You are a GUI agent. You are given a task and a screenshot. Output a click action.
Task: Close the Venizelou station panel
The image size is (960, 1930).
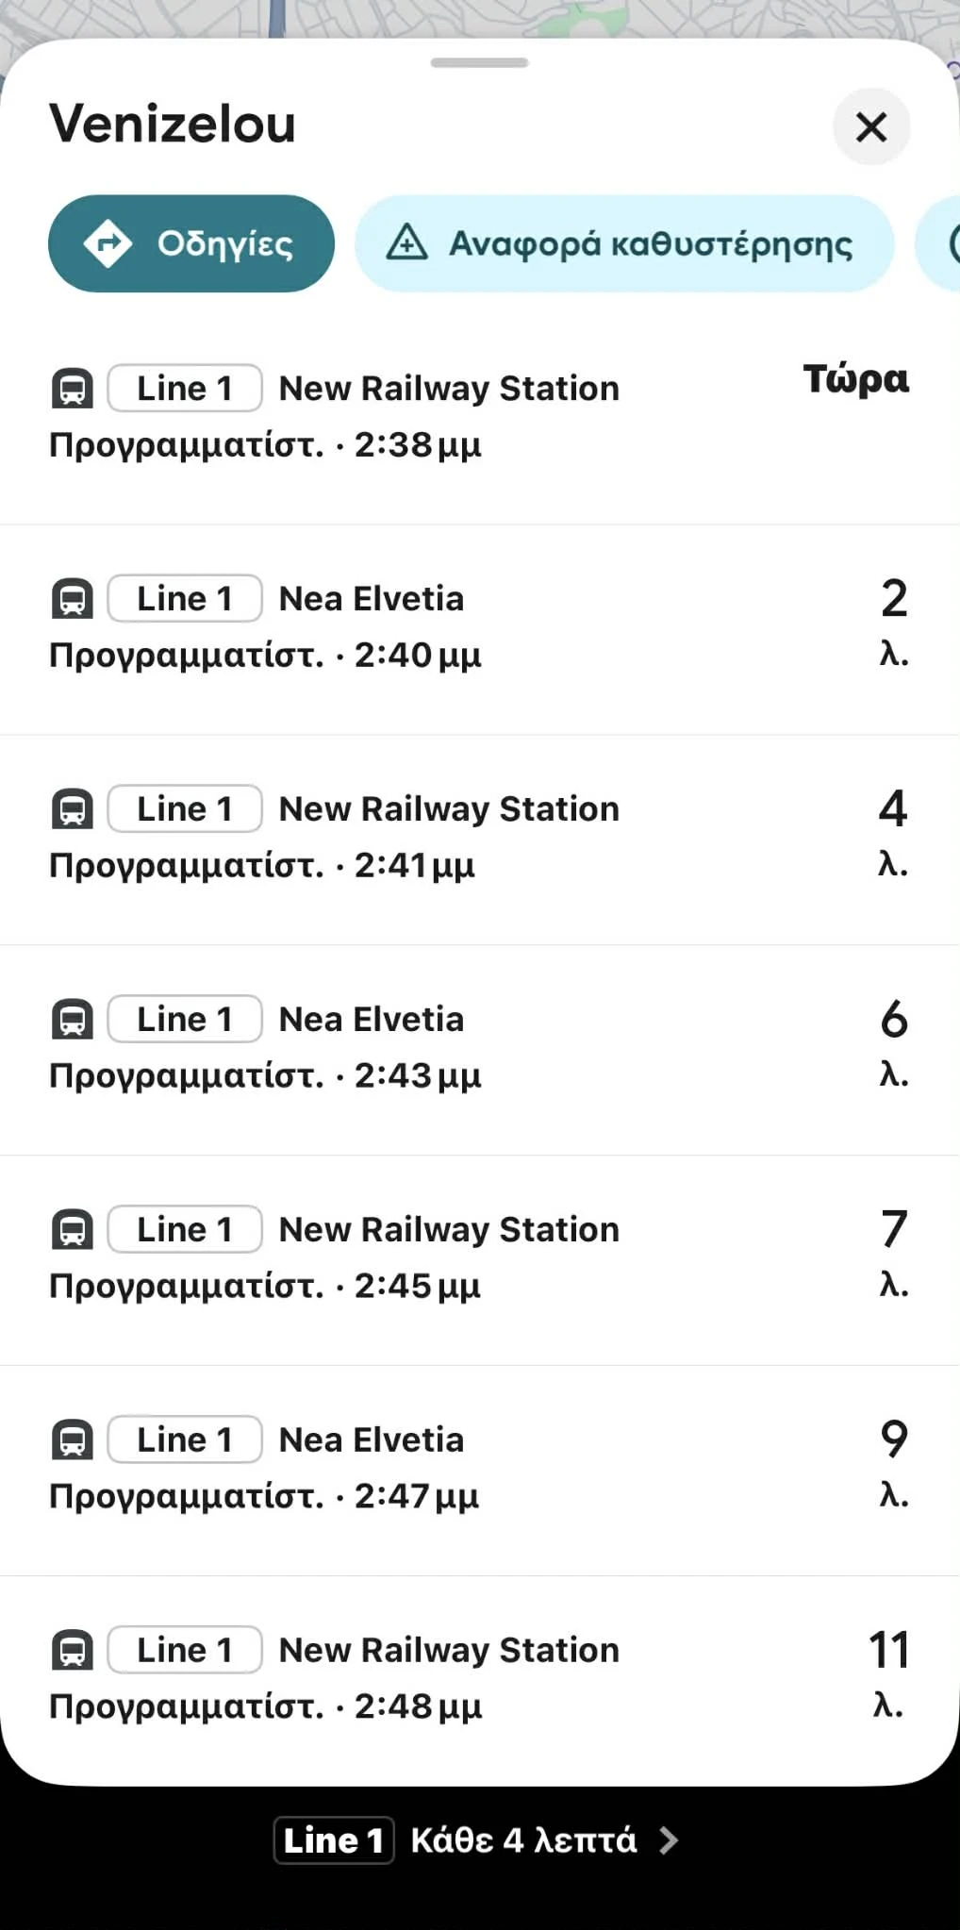pyautogui.click(x=871, y=126)
